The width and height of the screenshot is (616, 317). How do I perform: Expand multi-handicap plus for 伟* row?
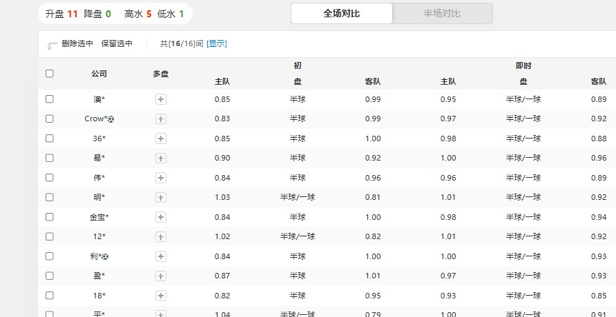160,178
